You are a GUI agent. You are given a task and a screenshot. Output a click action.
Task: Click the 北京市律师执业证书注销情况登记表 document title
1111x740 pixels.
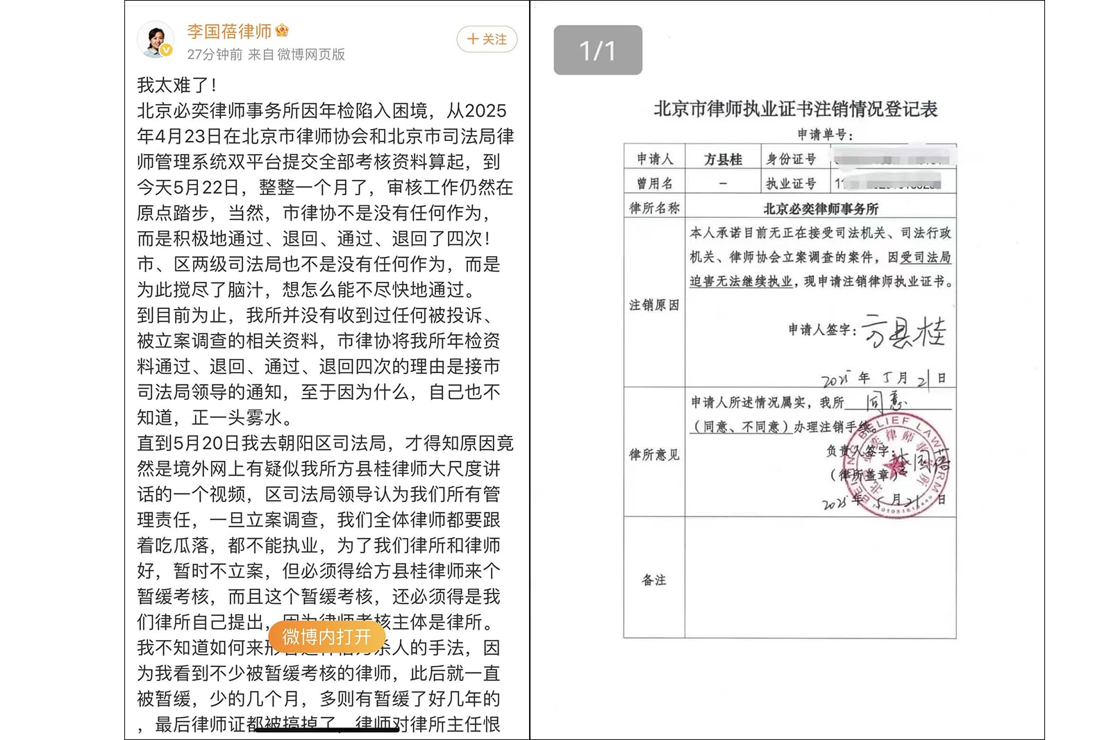[796, 109]
